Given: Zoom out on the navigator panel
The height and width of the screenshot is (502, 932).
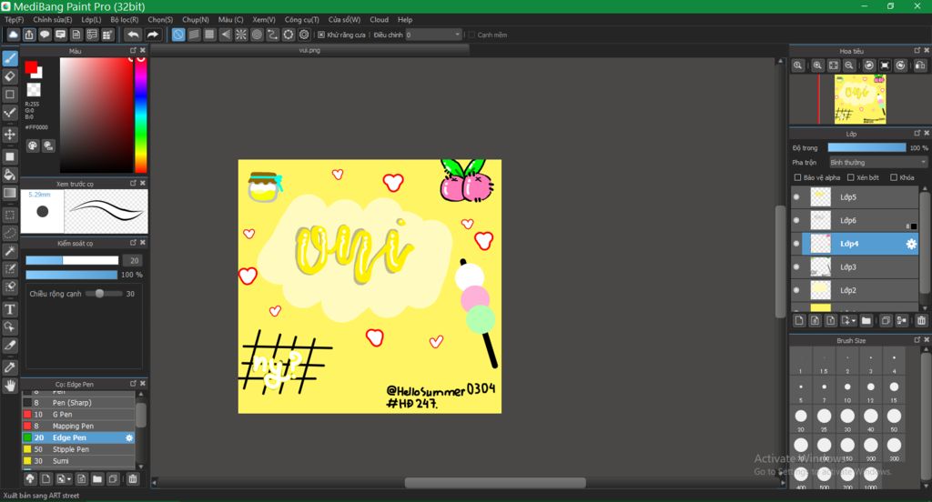Looking at the screenshot, I should point(849,65).
